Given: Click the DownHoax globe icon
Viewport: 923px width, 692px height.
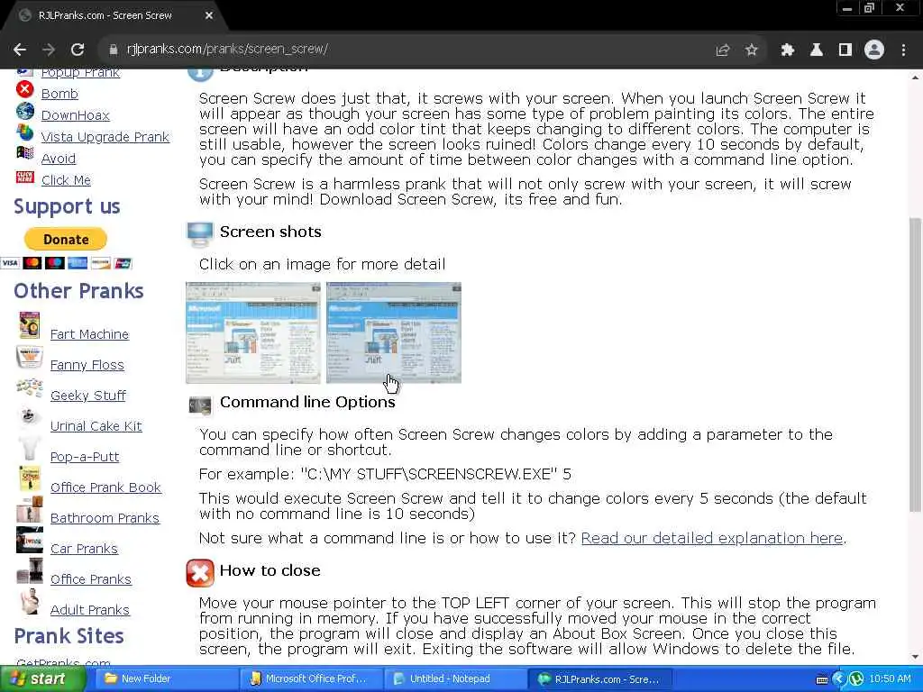Looking at the screenshot, I should point(24,111).
